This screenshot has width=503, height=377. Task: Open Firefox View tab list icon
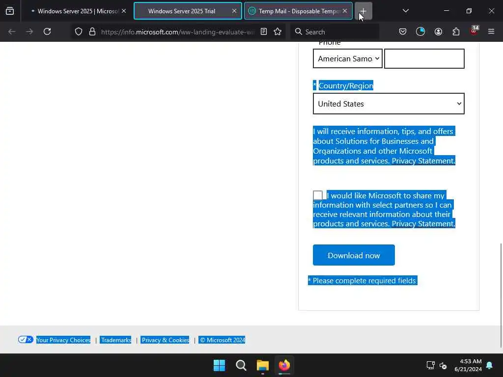[10, 11]
